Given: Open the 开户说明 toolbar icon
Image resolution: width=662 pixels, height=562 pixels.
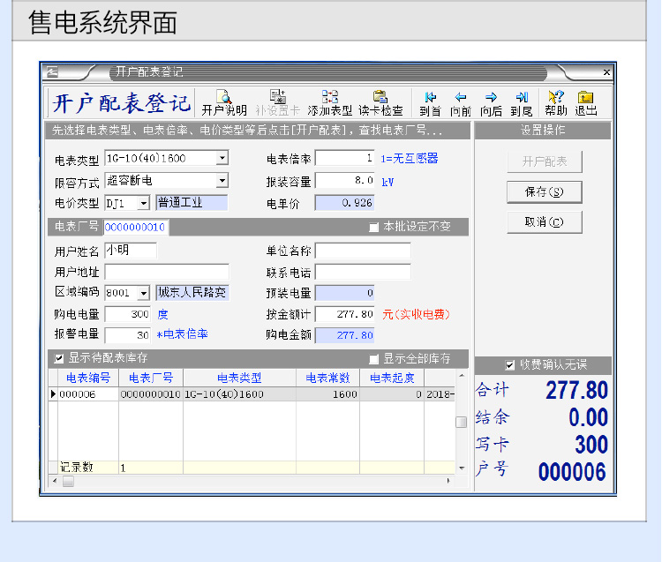Looking at the screenshot, I should 224,102.
